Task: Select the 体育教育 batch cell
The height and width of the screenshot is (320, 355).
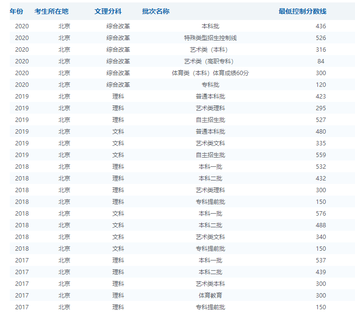Action: click(x=210, y=296)
